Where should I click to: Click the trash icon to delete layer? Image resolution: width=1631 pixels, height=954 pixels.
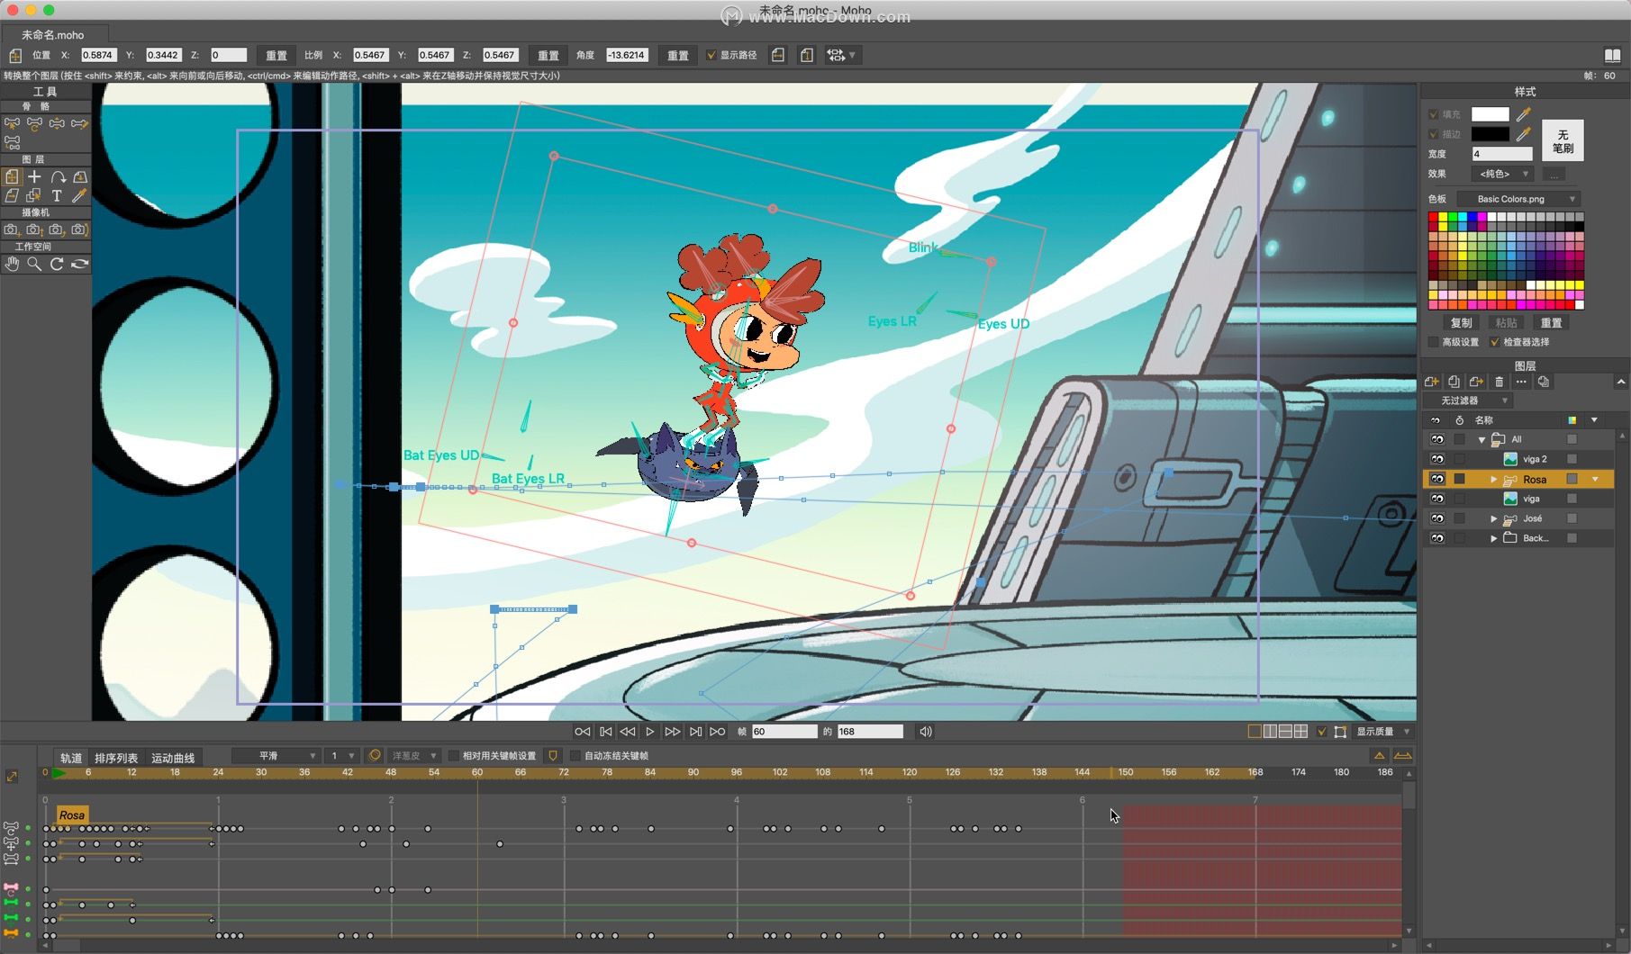pos(1499,382)
